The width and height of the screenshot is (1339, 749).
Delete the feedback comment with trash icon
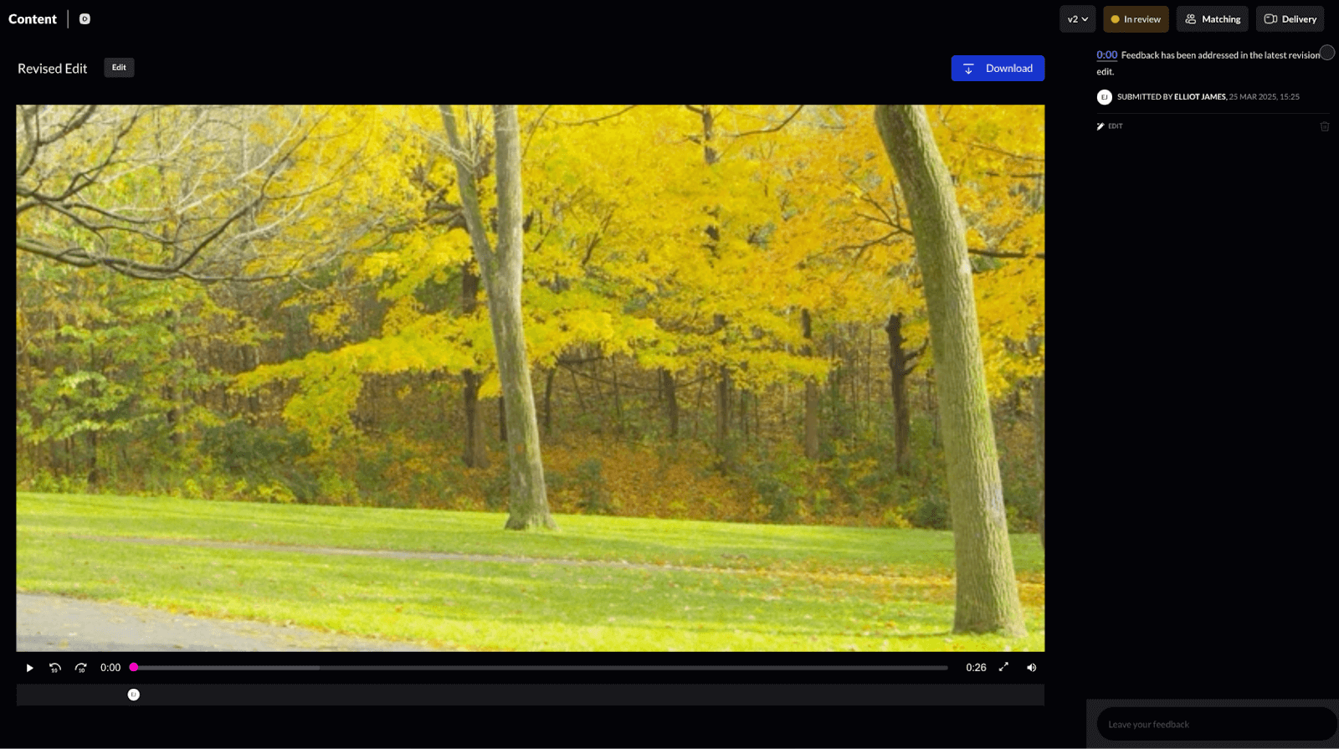click(x=1324, y=126)
